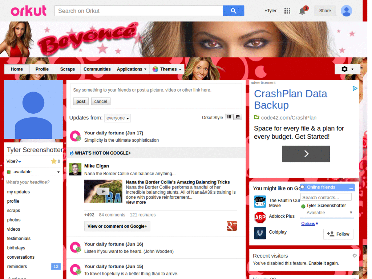
Task: Play the Nana Border Collie video thumbnail
Action: coord(103,191)
